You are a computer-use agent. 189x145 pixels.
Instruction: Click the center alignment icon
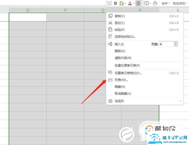click(138, 3)
